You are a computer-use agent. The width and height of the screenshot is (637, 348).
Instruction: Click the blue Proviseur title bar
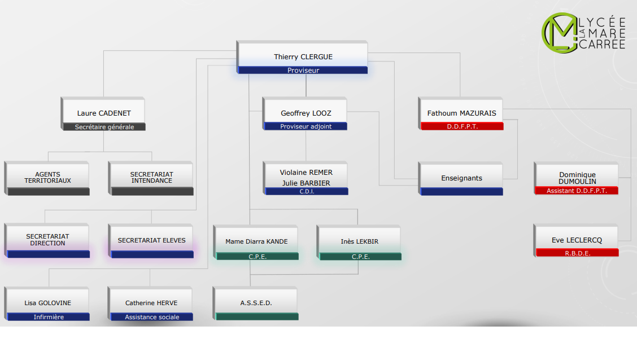[x=303, y=71]
